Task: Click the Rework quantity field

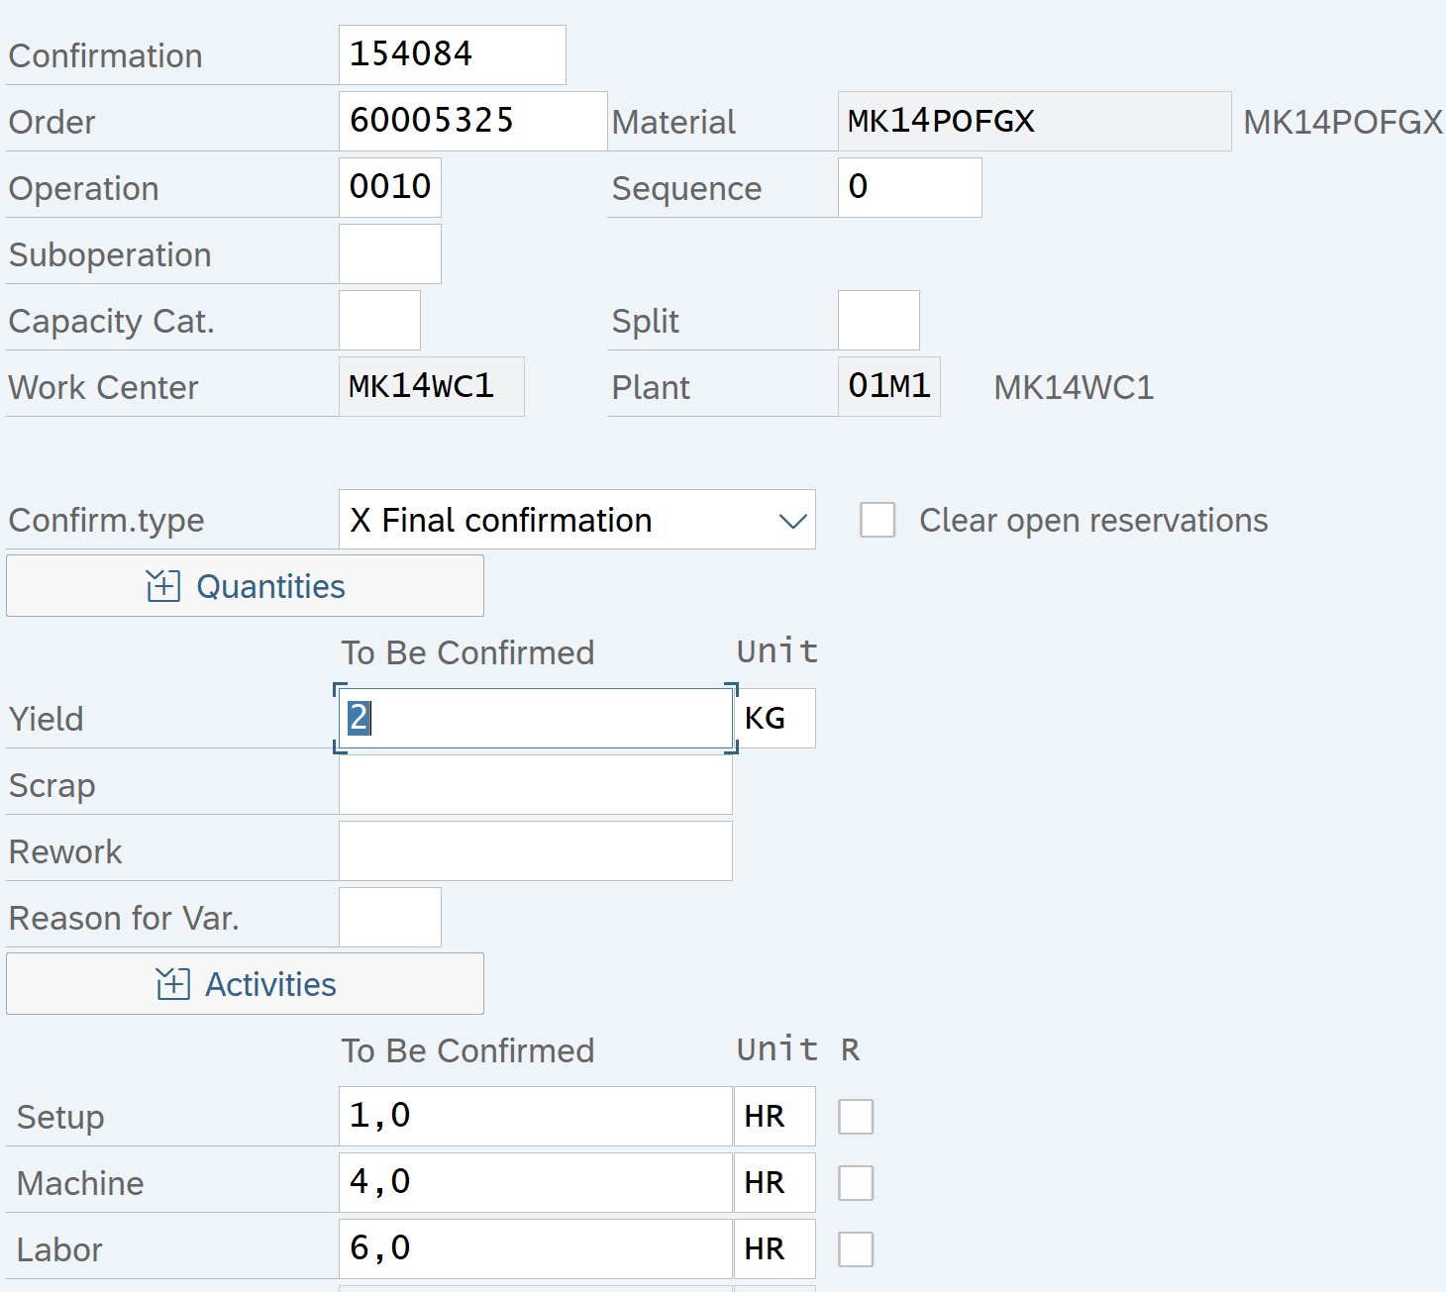Action: (x=535, y=851)
